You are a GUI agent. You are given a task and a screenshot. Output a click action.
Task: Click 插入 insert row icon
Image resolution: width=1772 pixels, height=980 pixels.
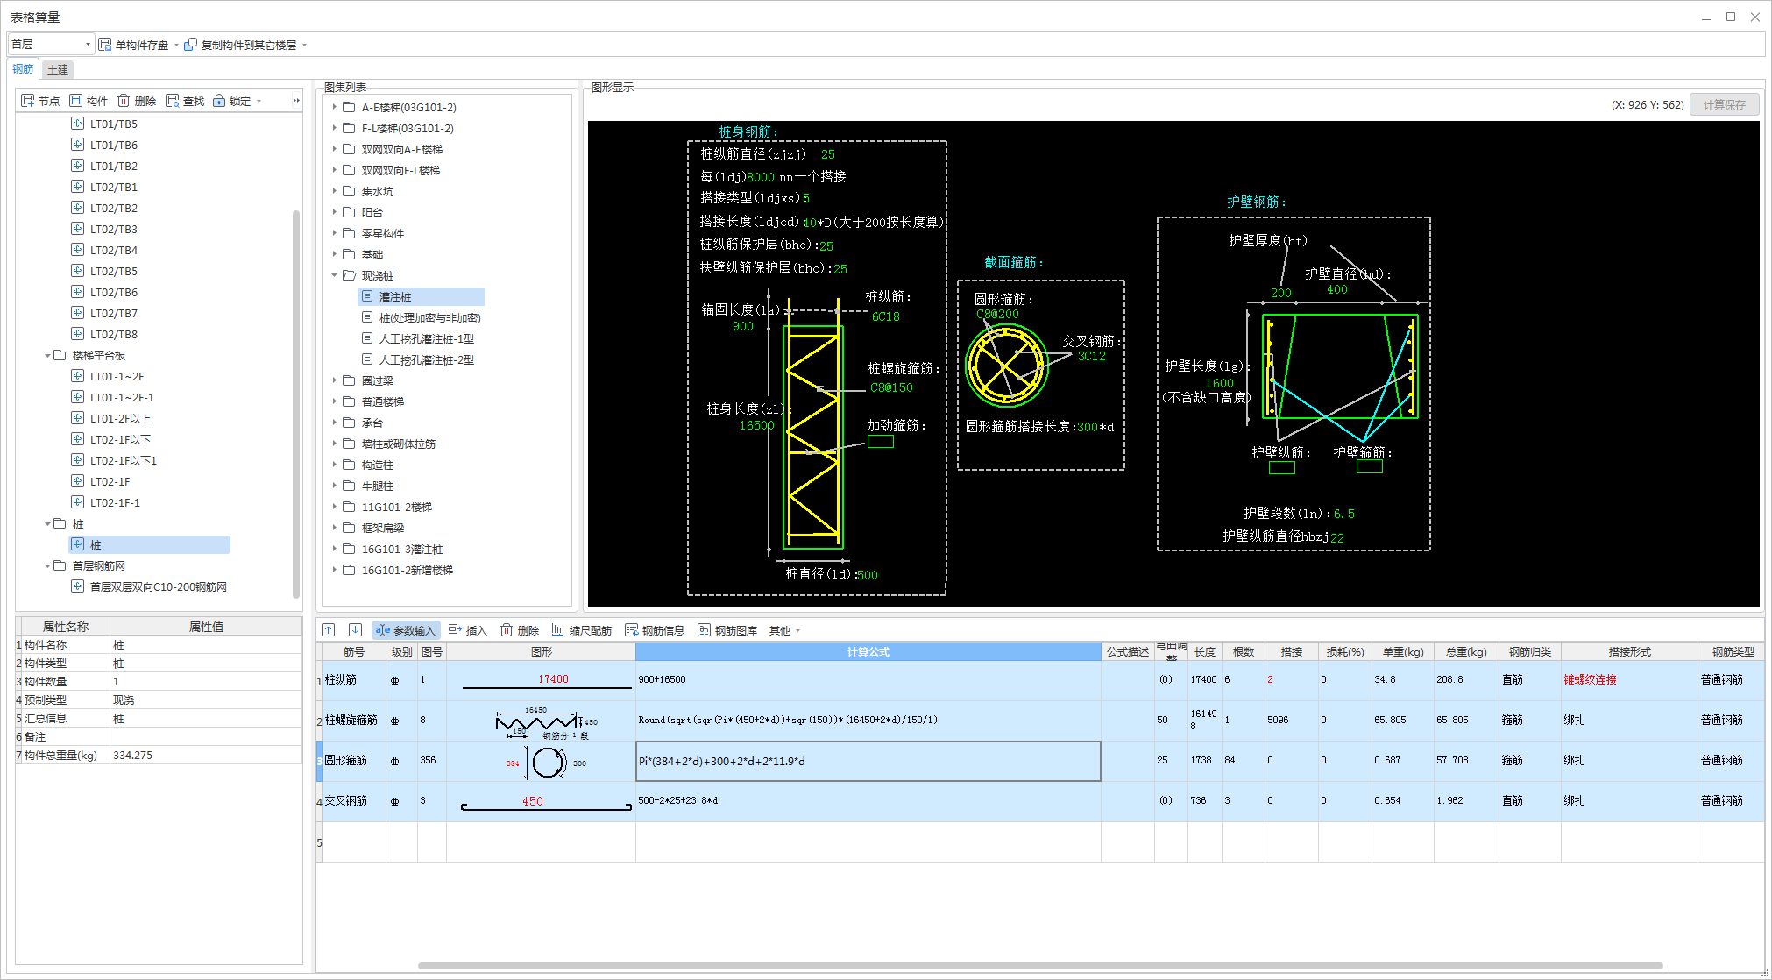point(455,629)
